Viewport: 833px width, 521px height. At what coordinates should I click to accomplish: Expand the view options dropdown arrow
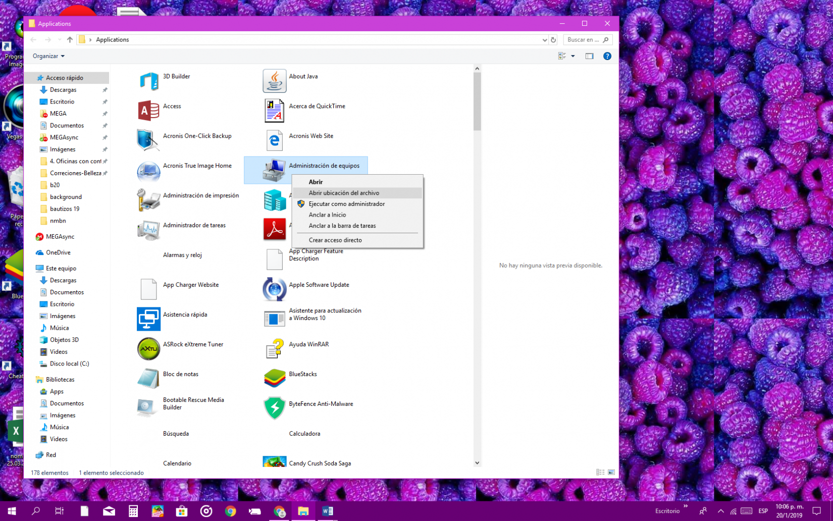coord(573,56)
